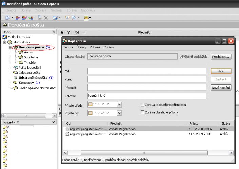
Task: Open the Přijato po date dropdown
Action: (x=119, y=113)
